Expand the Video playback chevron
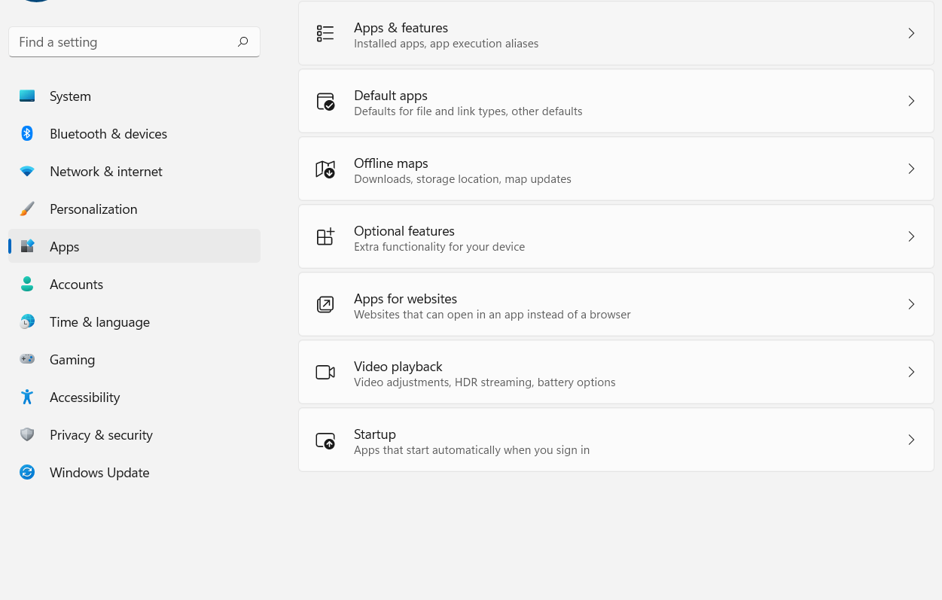The width and height of the screenshot is (942, 600). tap(911, 372)
